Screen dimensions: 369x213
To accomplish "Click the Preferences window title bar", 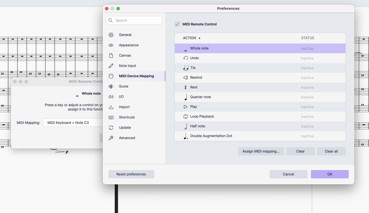I will pos(228,9).
